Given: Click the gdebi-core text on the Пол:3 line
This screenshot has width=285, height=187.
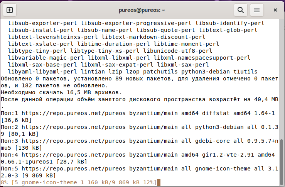Looking at the screenshot, I should coord(212,141).
